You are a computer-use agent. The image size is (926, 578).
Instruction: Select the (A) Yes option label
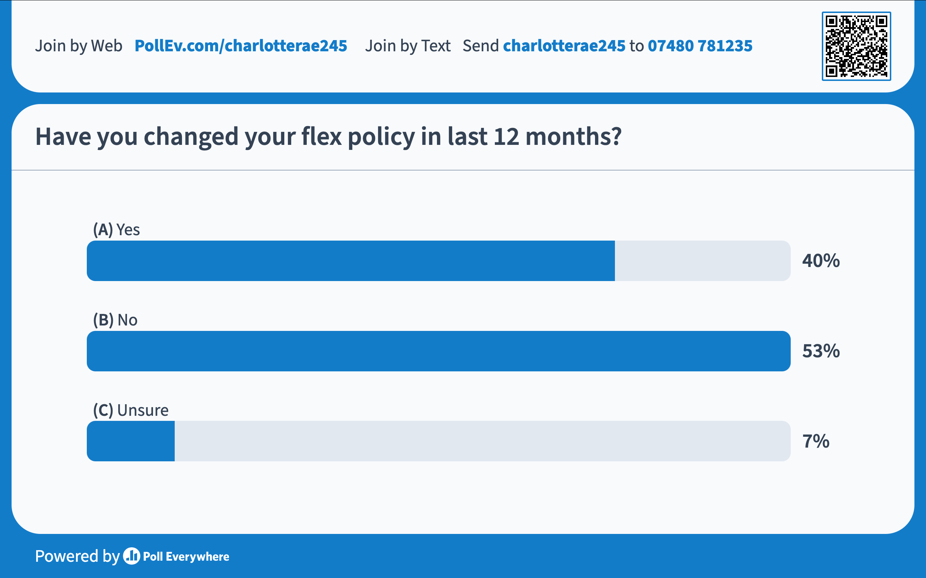click(116, 230)
